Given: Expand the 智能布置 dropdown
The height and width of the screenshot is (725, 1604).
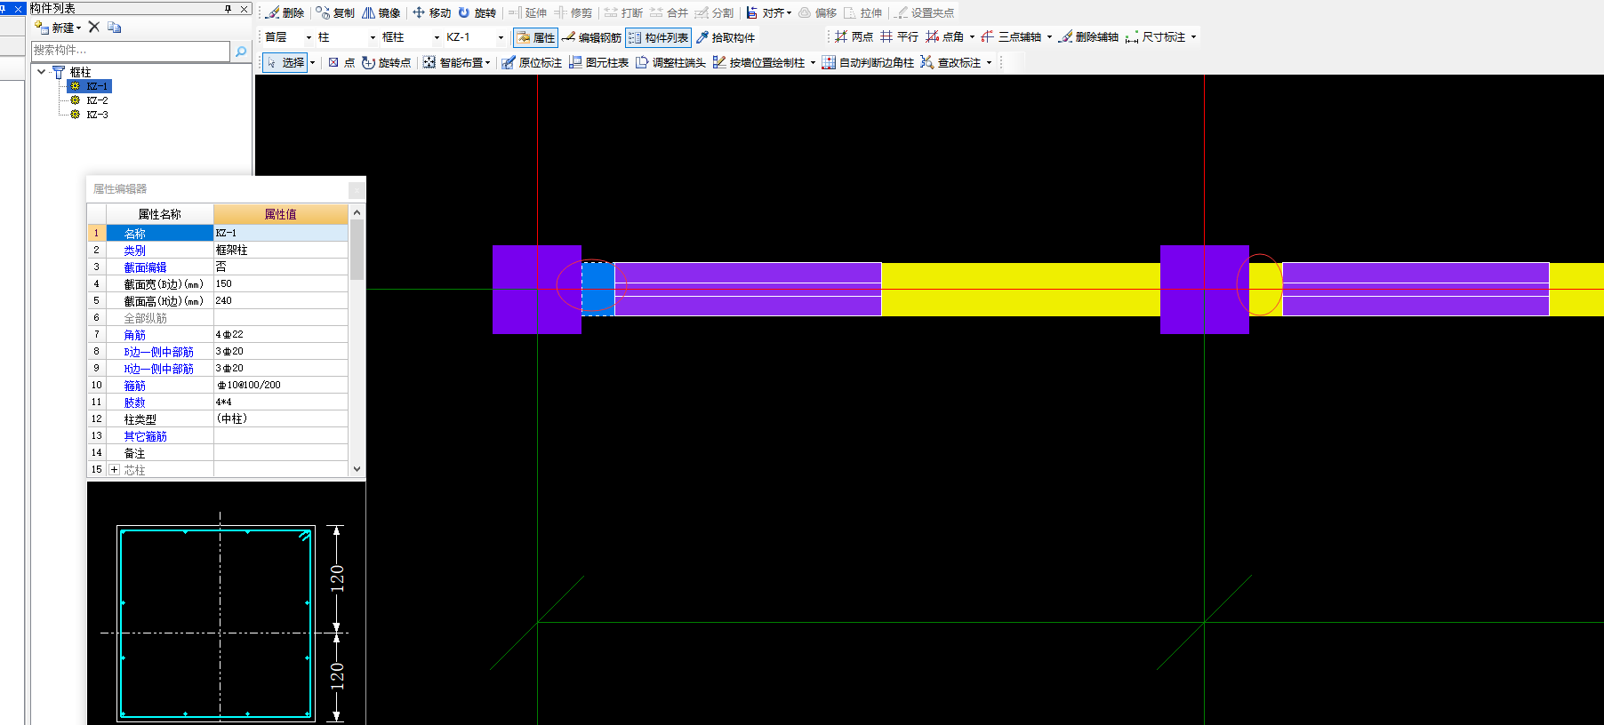Looking at the screenshot, I should 487,62.
